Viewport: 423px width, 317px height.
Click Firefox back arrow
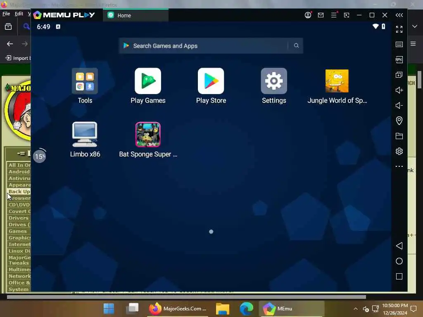(x=10, y=44)
